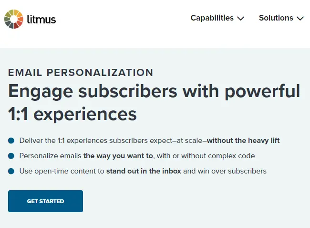Click the text "Use open-time content to"
The width and height of the screenshot is (310, 228).
pos(62,171)
